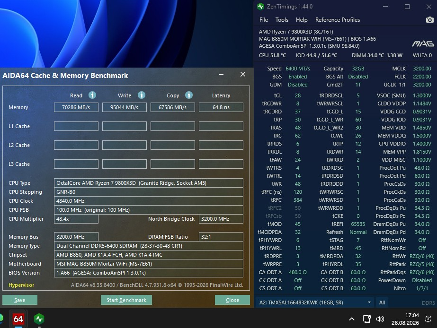
Task: Click BGS value Enabled
Action: click(298, 77)
